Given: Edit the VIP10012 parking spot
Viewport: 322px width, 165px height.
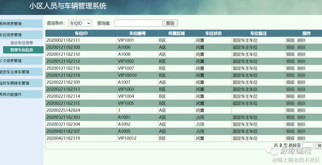Looking at the screenshot, I should [290, 138].
